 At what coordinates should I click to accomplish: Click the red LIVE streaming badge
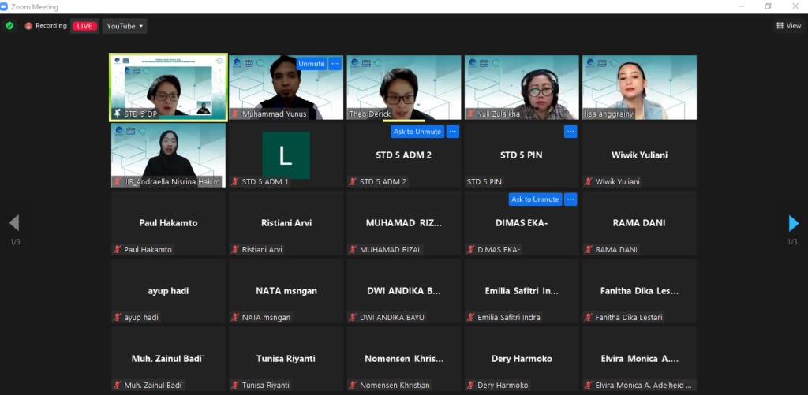[84, 26]
